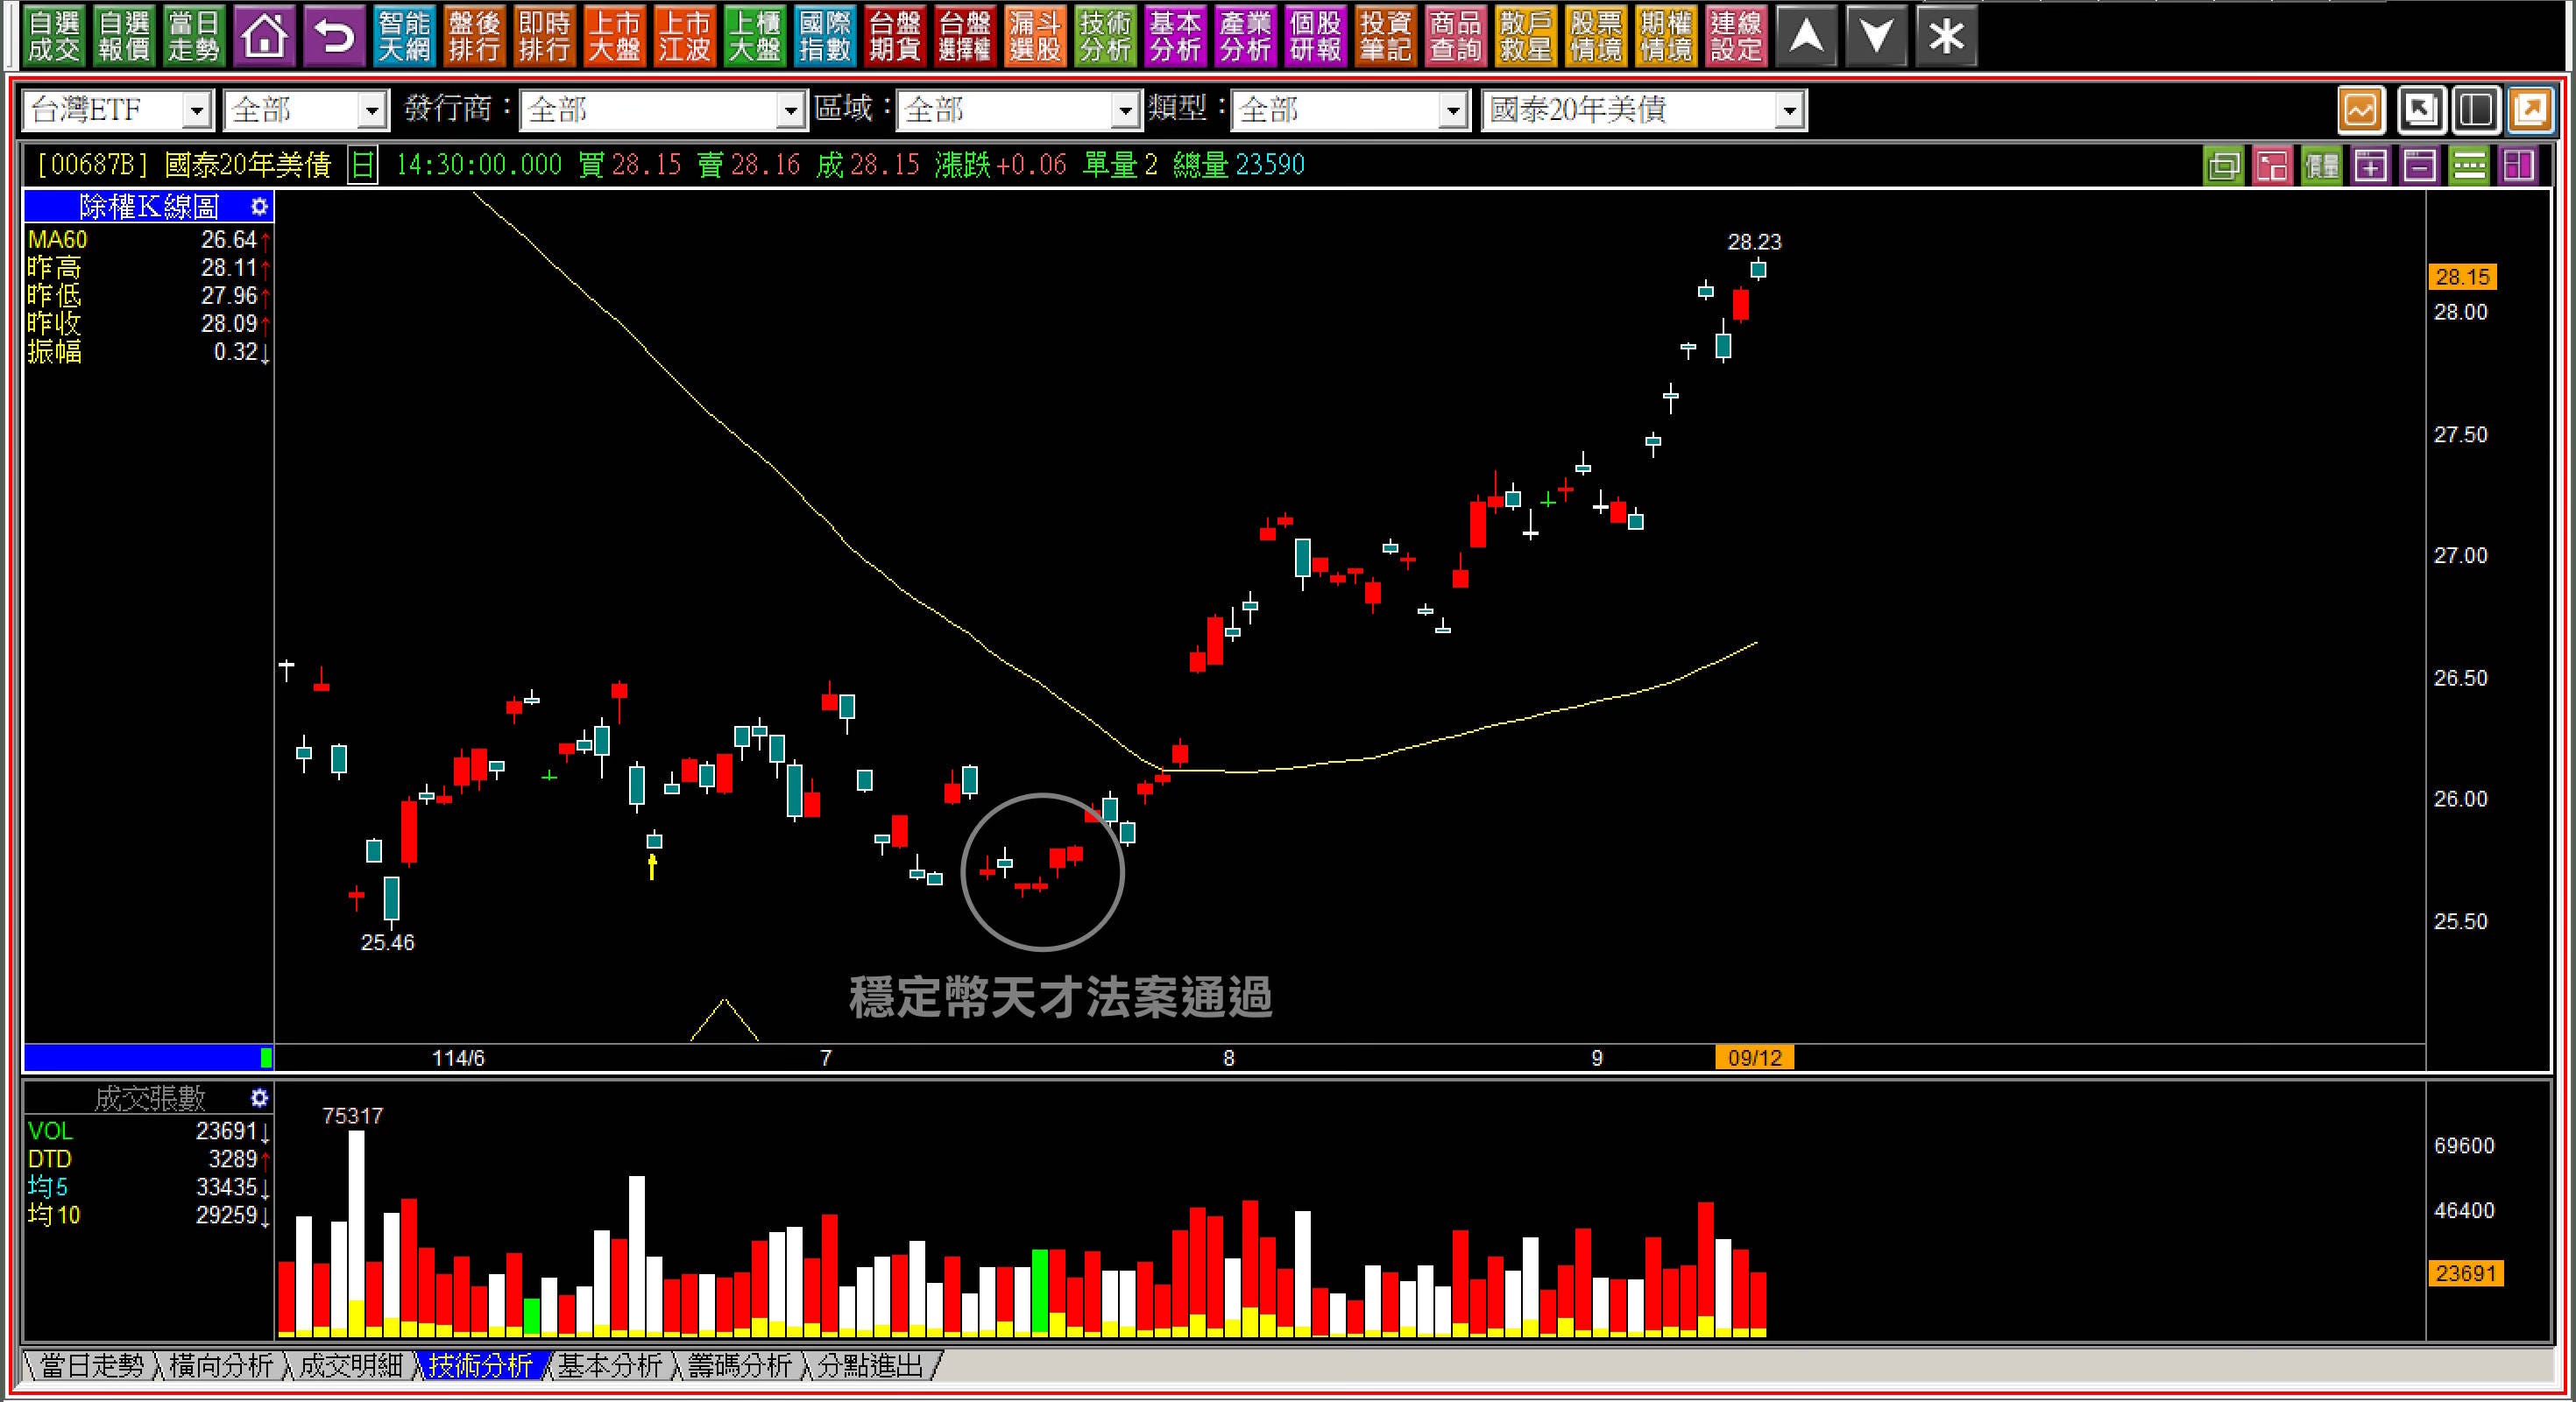Viewport: 2576px width, 1402px height.
Task: Click the orange line chart icon
Action: (x=2361, y=110)
